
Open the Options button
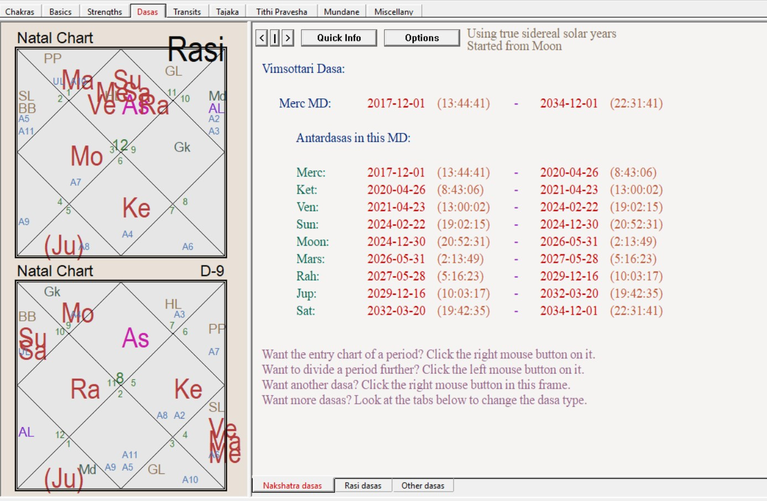[421, 38]
